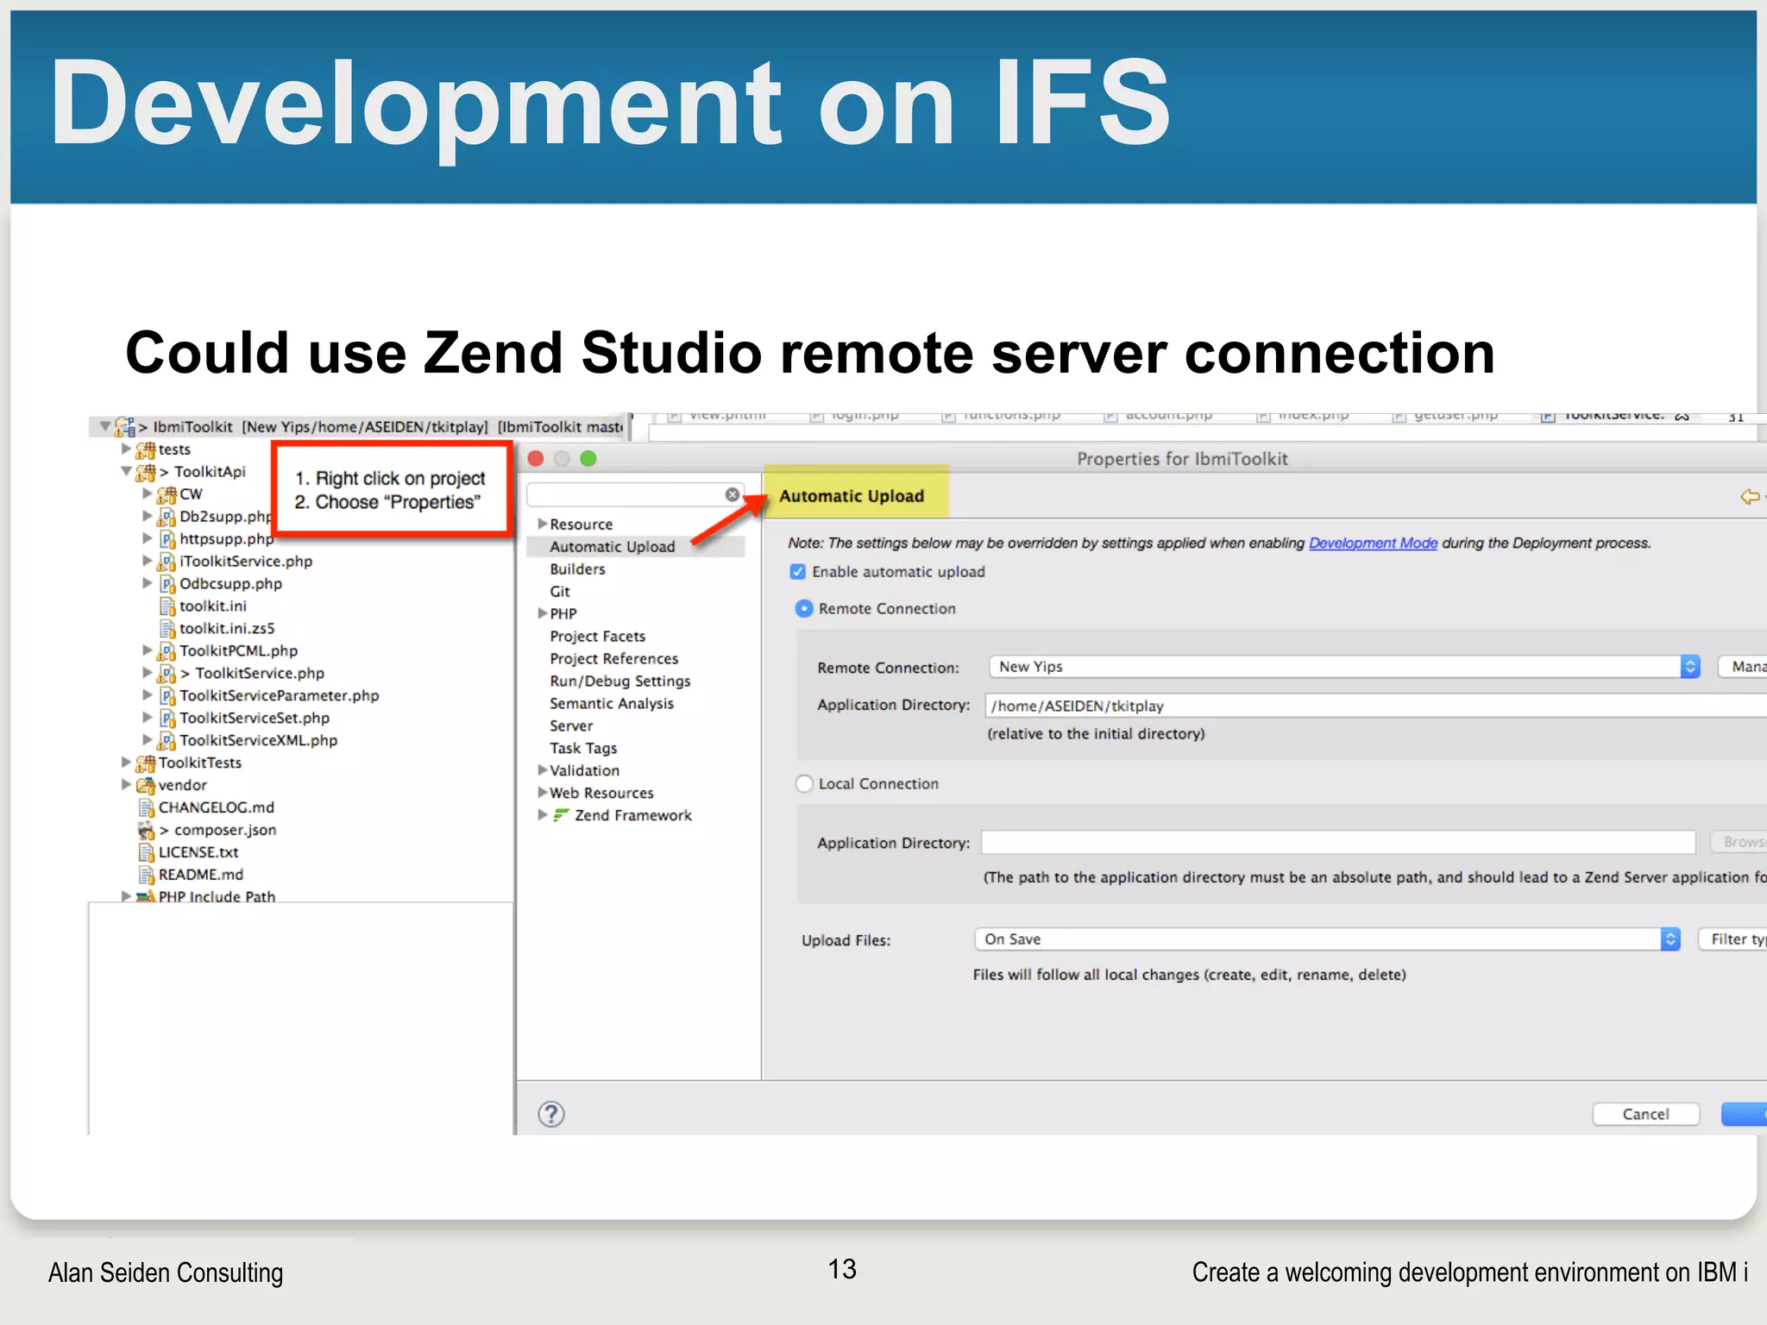The width and height of the screenshot is (1767, 1325).
Task: Click the back arrow in Automatic Upload header
Action: point(1750,496)
